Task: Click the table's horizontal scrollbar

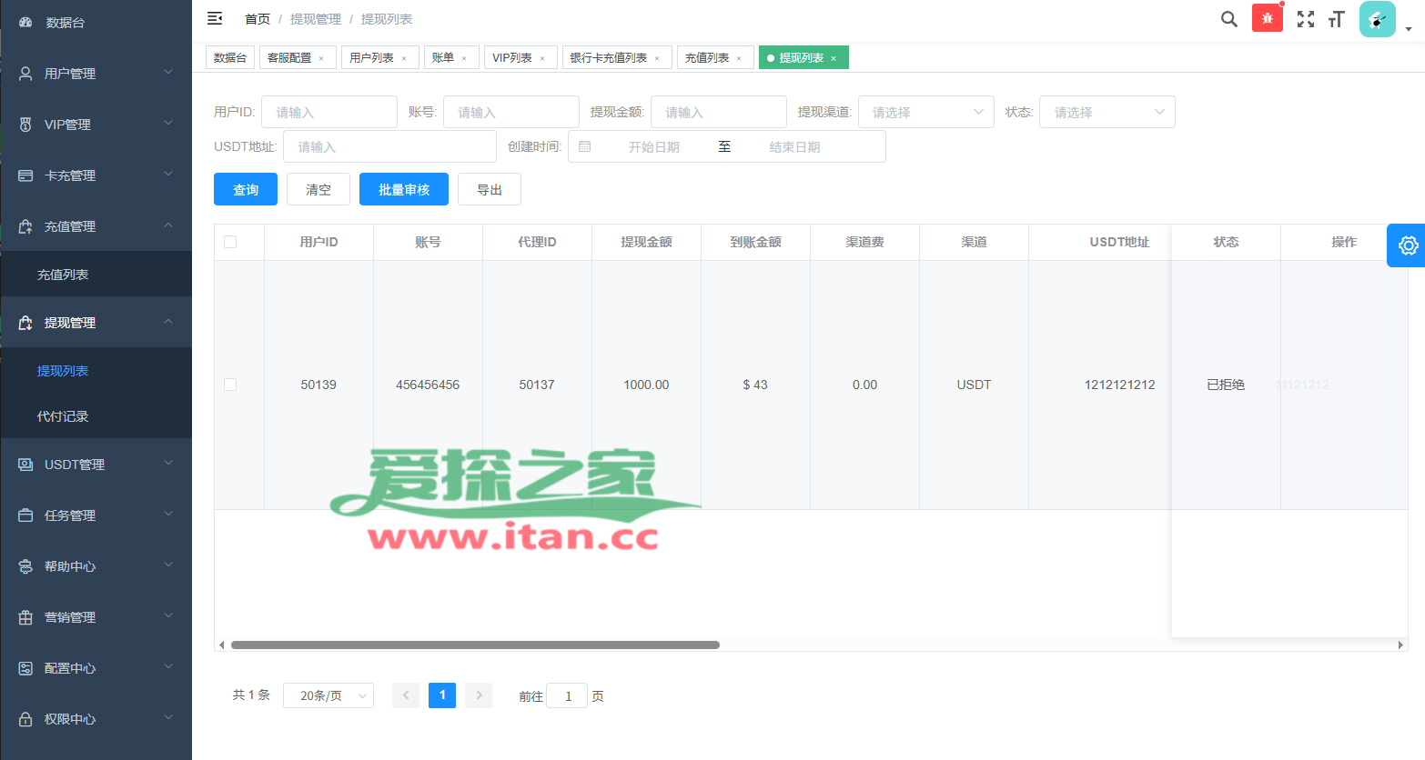Action: pos(475,645)
